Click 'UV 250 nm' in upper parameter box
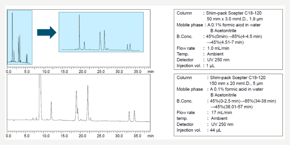 point(218,60)
